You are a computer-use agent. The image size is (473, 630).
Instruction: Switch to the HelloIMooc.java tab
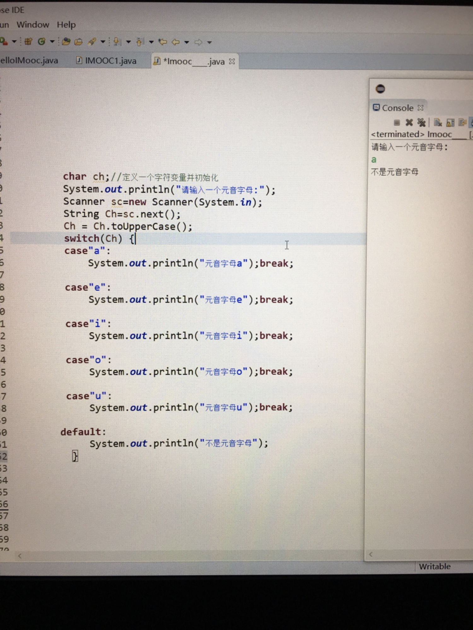[x=29, y=60]
